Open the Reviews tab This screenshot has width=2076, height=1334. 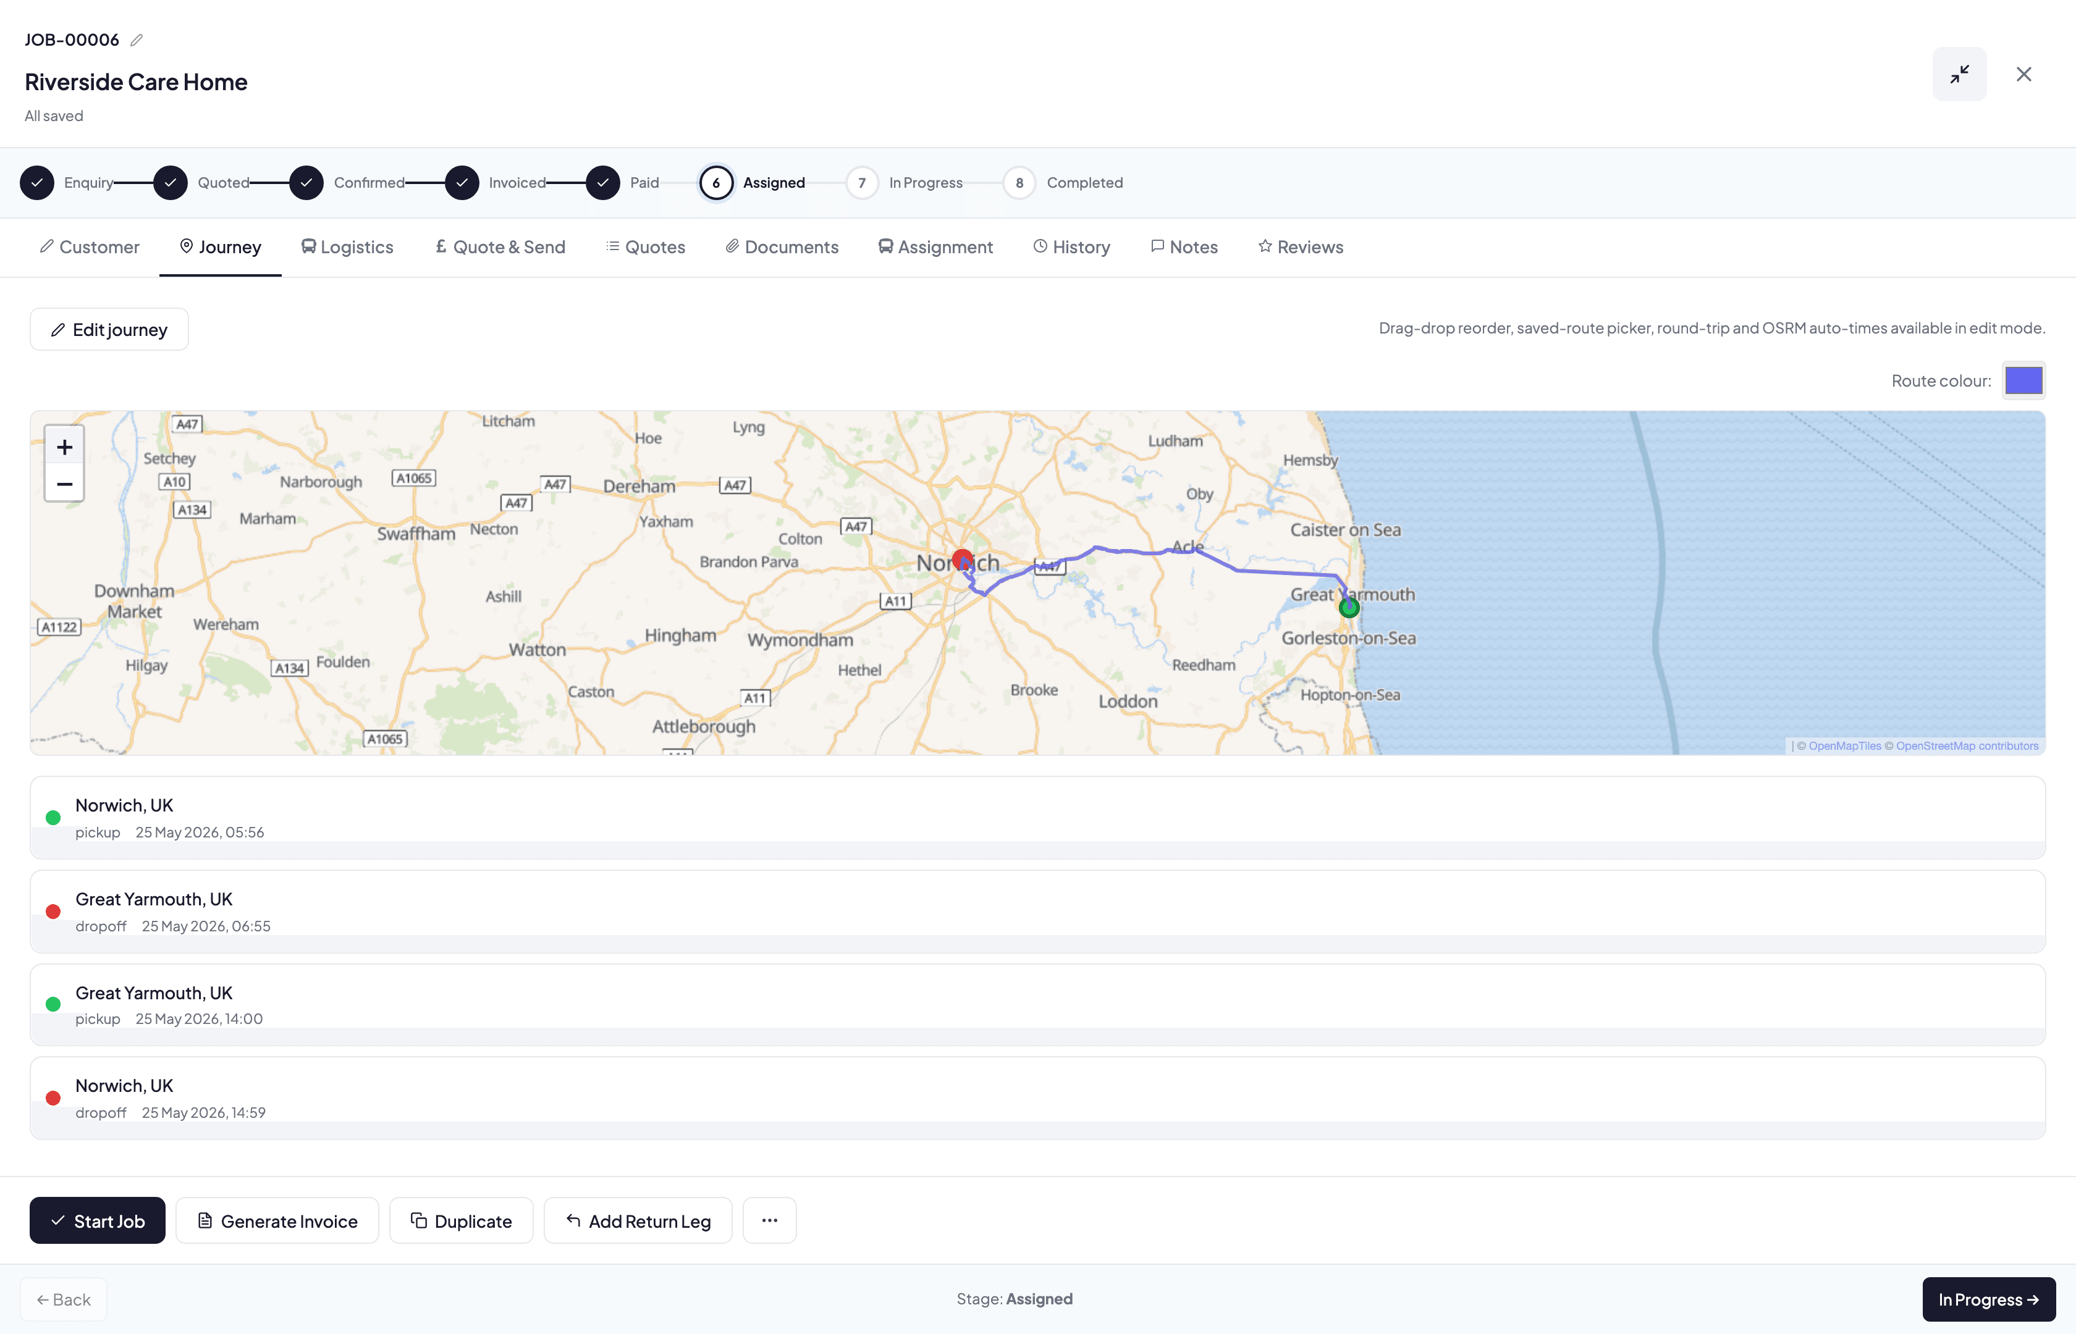1301,247
